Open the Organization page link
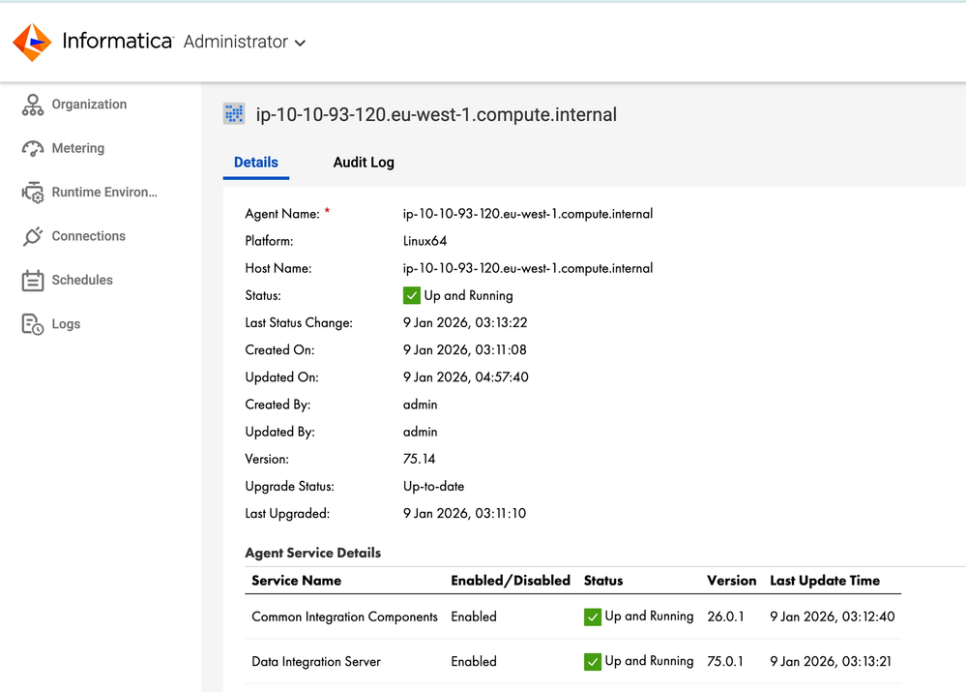966x692 pixels. pyautogui.click(x=89, y=105)
